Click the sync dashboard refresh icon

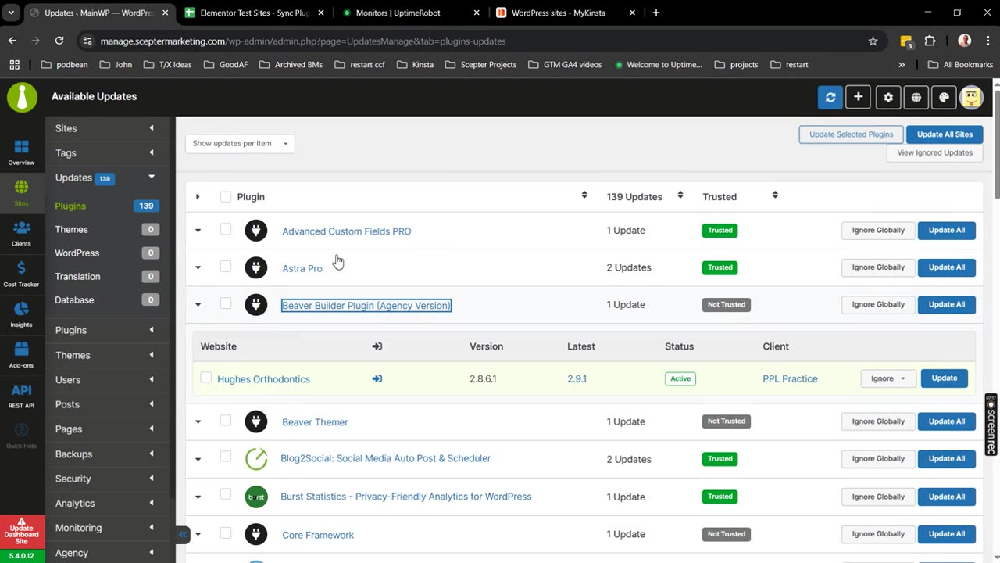click(830, 97)
